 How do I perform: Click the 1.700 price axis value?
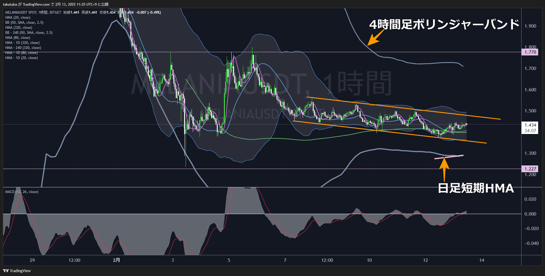pyautogui.click(x=530, y=68)
